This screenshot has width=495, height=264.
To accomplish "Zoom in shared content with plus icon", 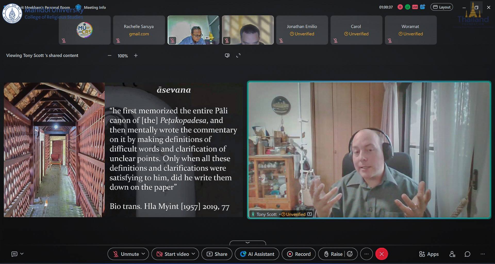I will tap(136, 56).
